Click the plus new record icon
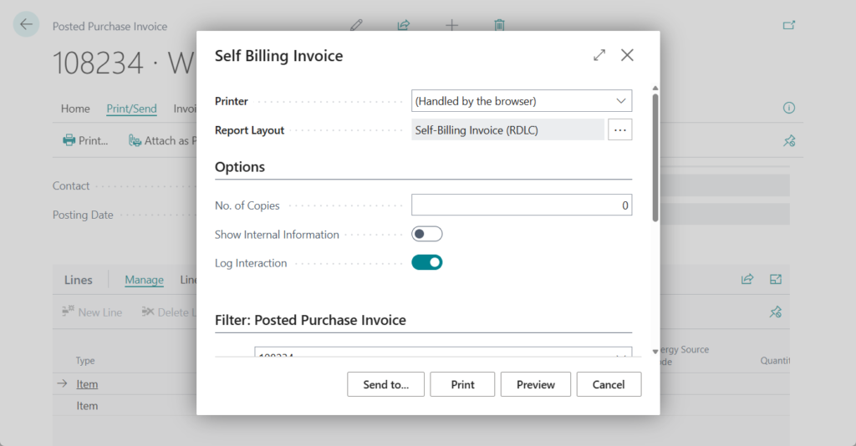Viewport: 856px width, 446px height. 451,25
